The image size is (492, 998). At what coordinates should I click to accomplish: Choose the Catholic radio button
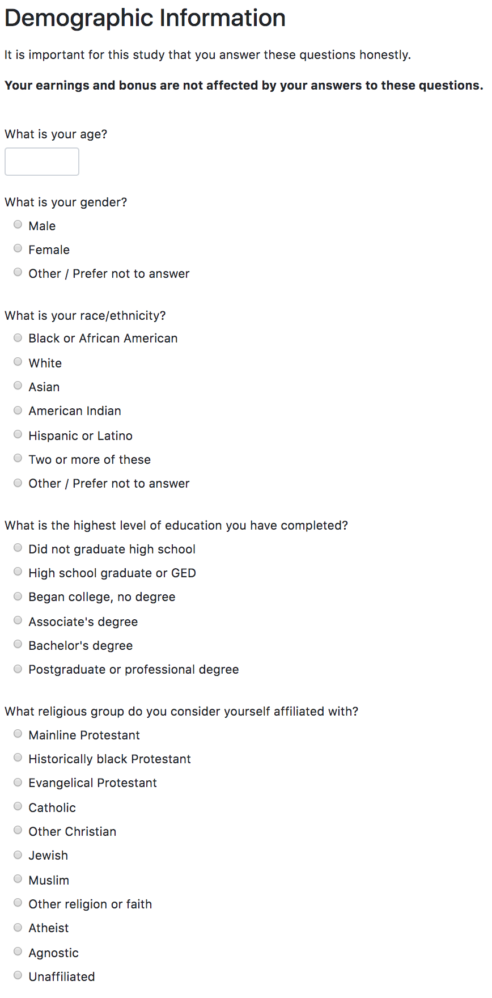pyautogui.click(x=18, y=806)
